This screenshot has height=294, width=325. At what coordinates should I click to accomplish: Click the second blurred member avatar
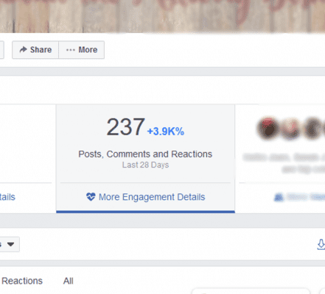(x=290, y=129)
